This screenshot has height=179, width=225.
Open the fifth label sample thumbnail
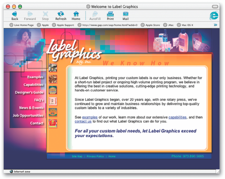coord(53,112)
